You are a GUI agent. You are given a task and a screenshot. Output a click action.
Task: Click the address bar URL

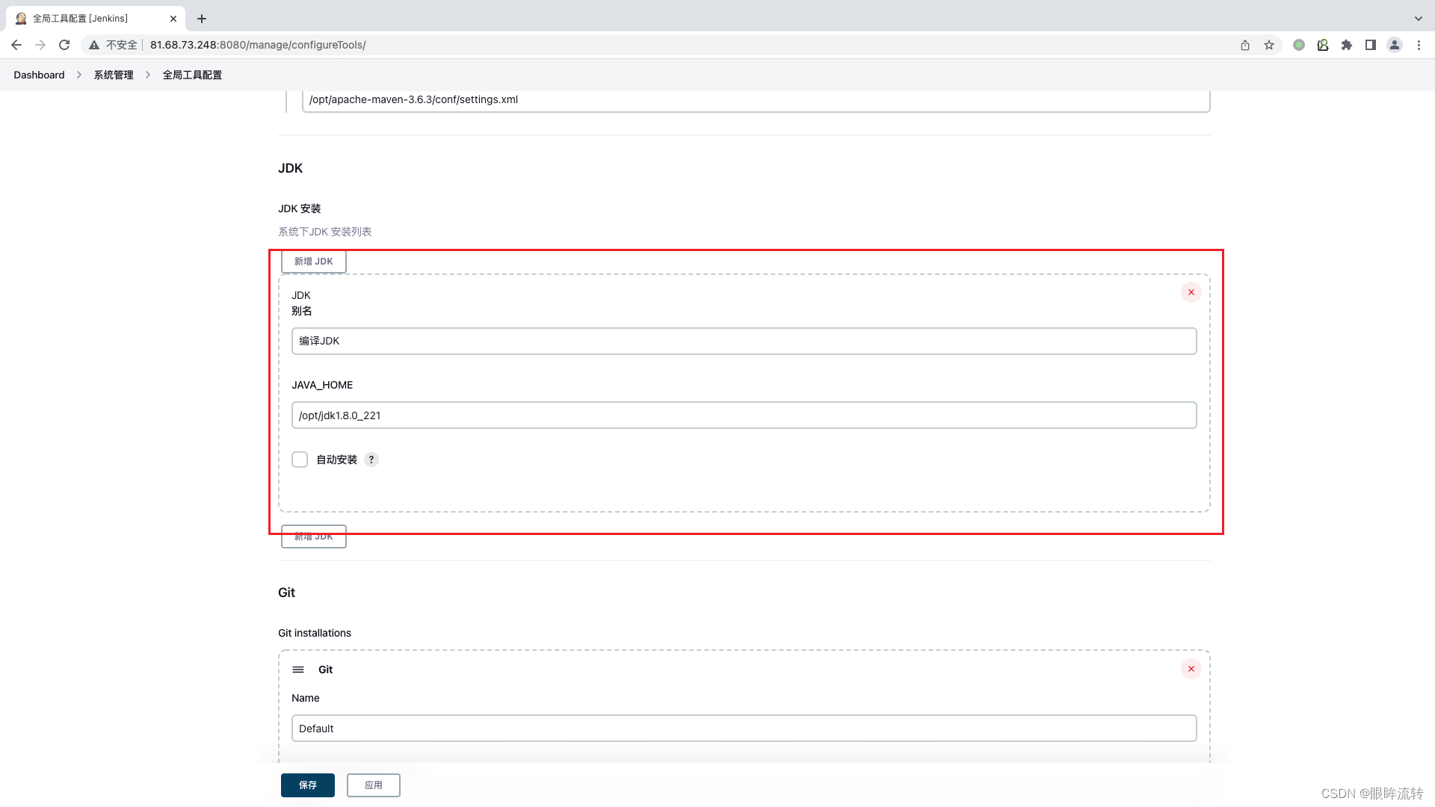pos(258,45)
